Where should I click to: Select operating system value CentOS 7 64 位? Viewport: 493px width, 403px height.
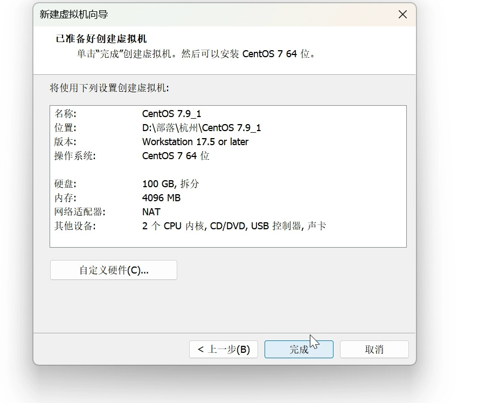point(176,156)
